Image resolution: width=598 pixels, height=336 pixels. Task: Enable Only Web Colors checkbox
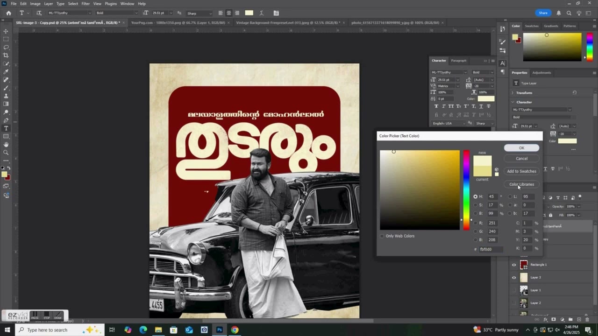point(382,236)
